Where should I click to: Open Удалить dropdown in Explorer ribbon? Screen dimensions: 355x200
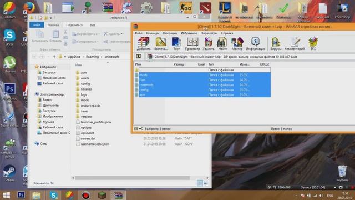pyautogui.click(x=113, y=34)
